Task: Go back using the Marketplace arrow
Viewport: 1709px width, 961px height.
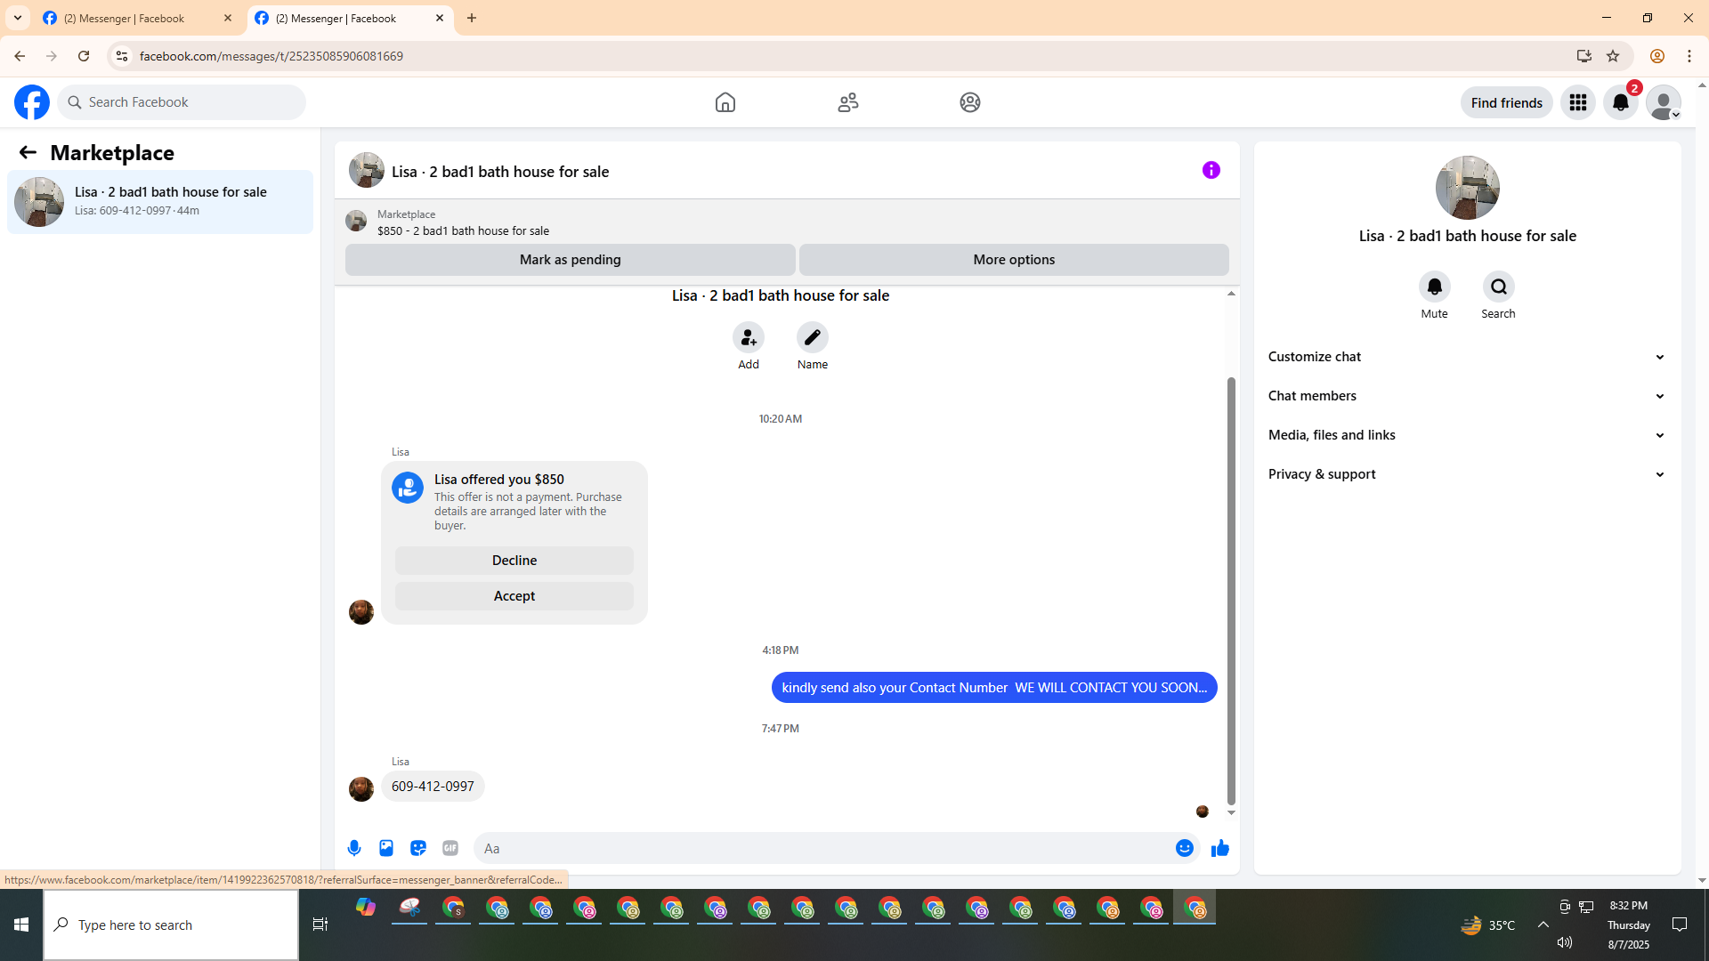Action: coord(28,152)
